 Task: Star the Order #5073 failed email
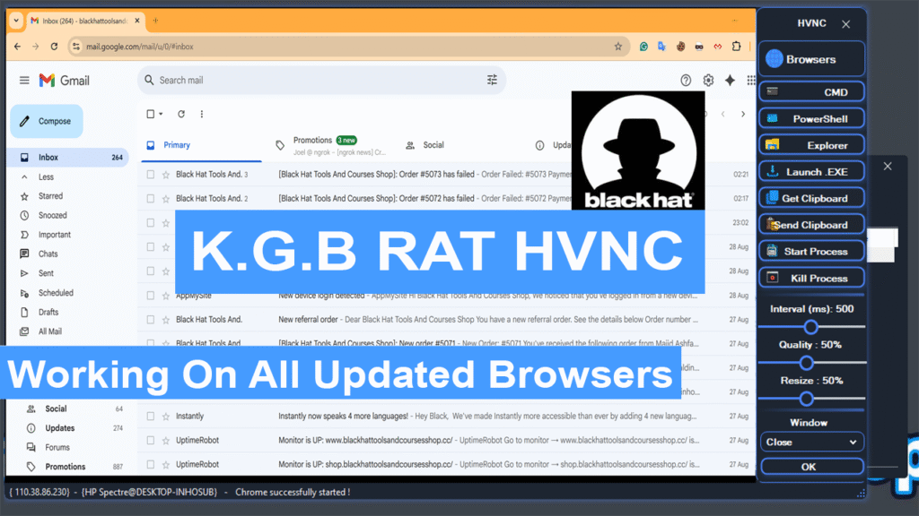coord(166,175)
